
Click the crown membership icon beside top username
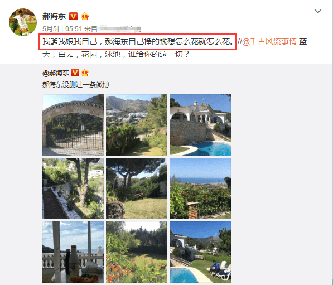point(85,16)
